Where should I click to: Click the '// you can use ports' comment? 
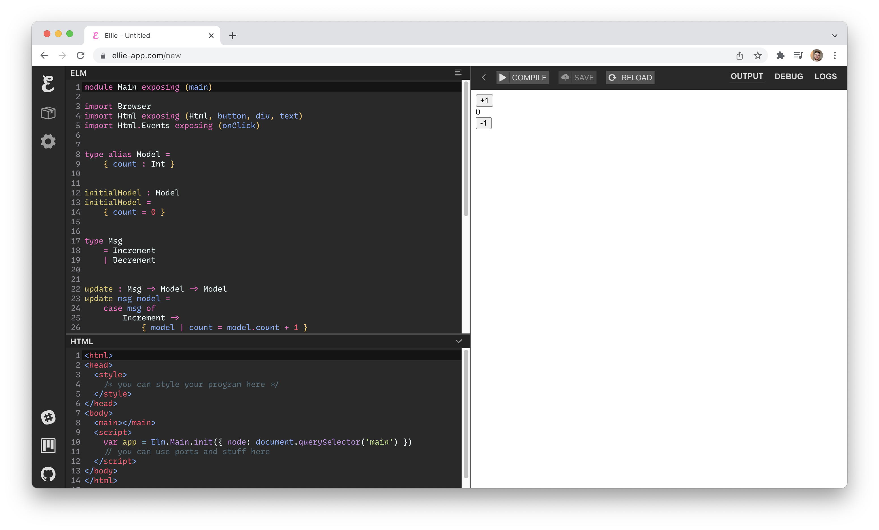click(x=187, y=452)
